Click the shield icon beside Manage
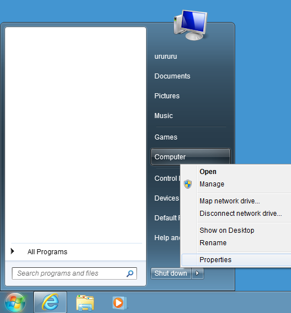The width and height of the screenshot is (291, 313). (188, 184)
